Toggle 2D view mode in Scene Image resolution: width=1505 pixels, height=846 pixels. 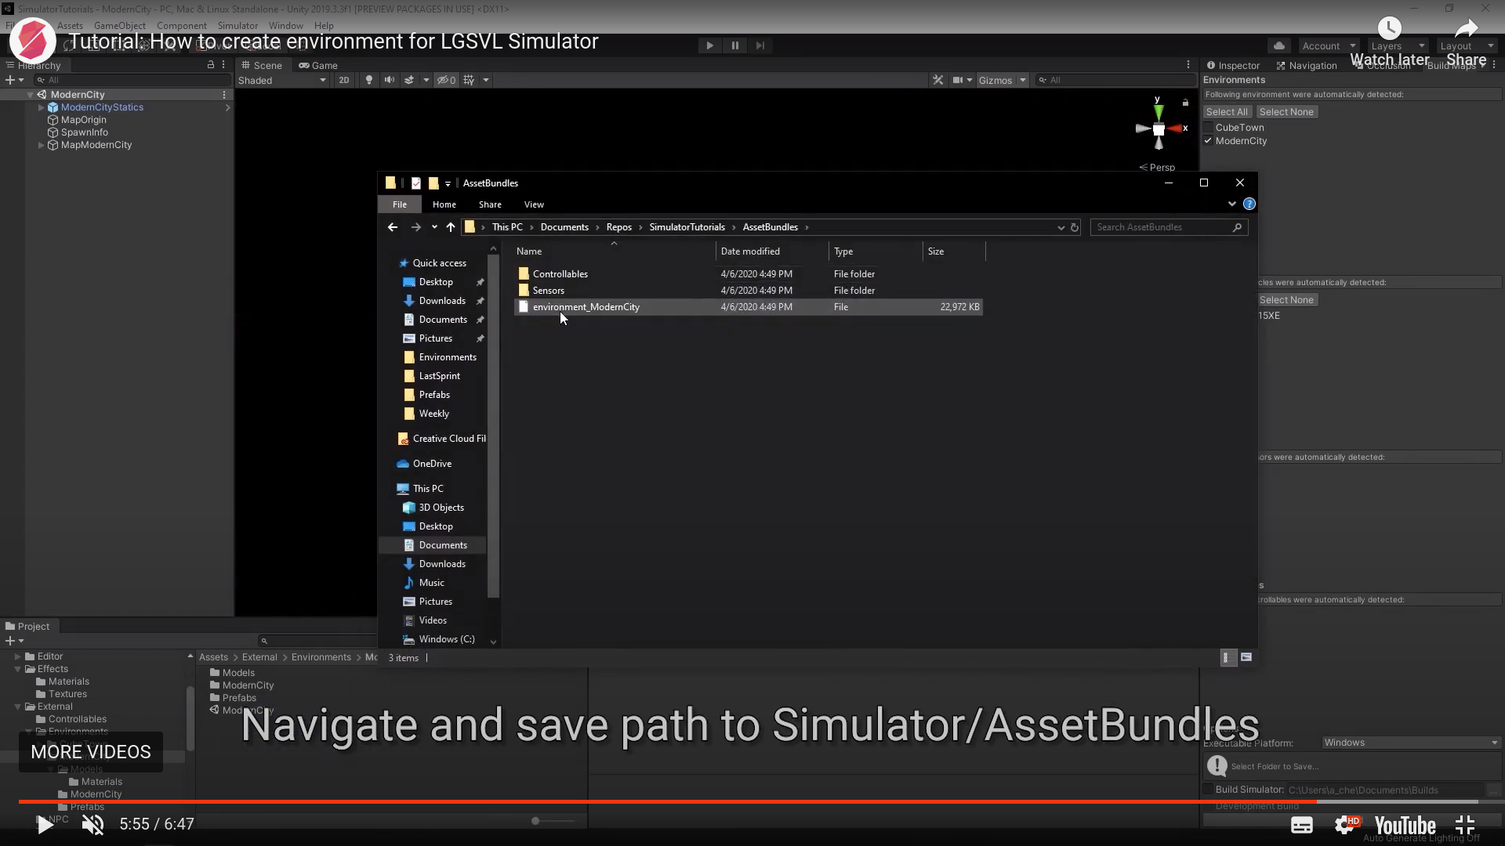pyautogui.click(x=343, y=80)
